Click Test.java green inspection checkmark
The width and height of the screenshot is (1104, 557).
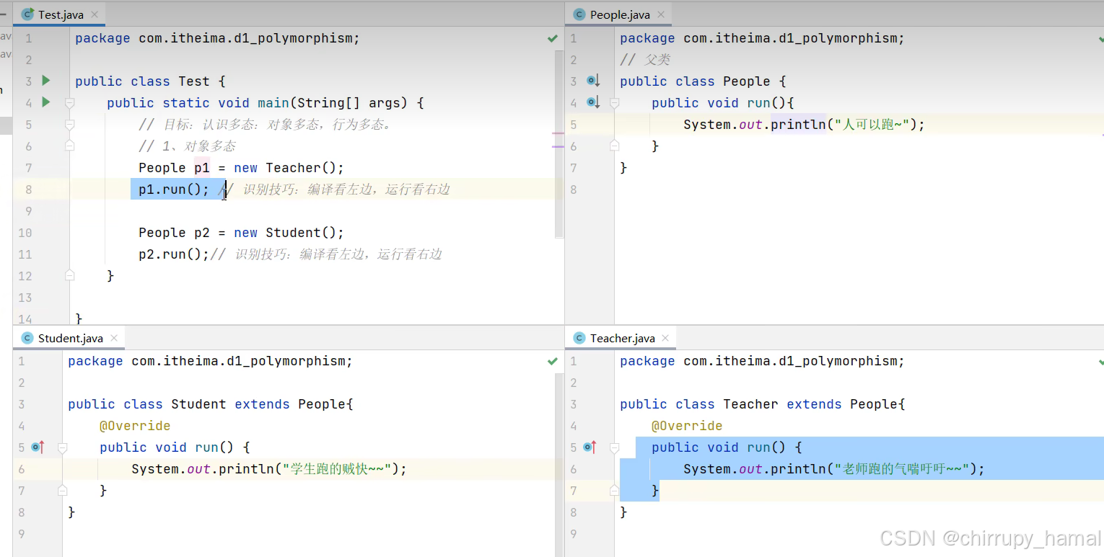[553, 38]
